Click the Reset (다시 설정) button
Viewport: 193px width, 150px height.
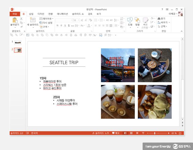tap(46, 23)
